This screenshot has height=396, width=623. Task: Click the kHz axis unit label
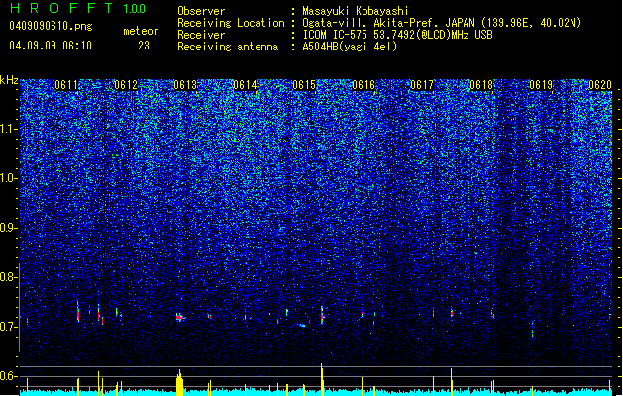click(x=9, y=80)
